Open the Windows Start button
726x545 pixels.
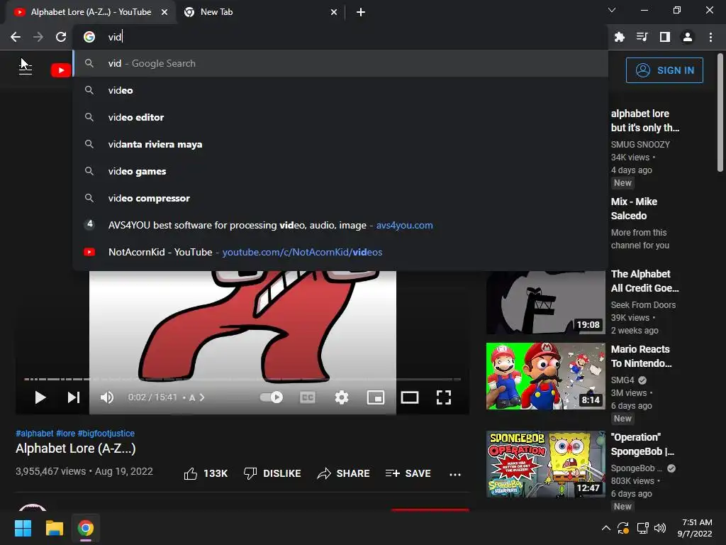pos(23,528)
